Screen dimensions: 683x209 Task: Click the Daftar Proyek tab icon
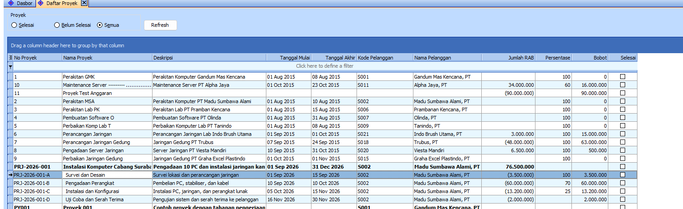coord(41,3)
